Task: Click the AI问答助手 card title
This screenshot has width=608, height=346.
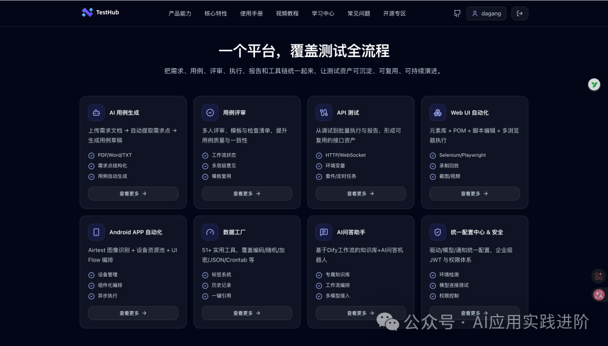Action: (x=351, y=232)
